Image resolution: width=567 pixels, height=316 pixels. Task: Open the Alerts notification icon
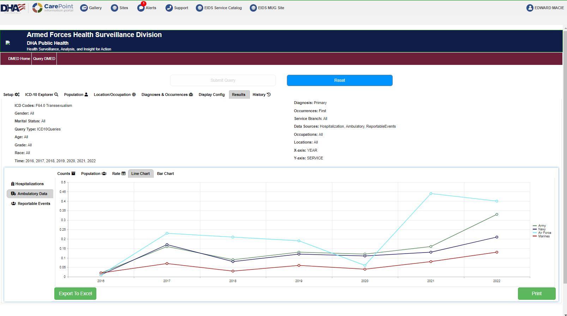coord(141,8)
